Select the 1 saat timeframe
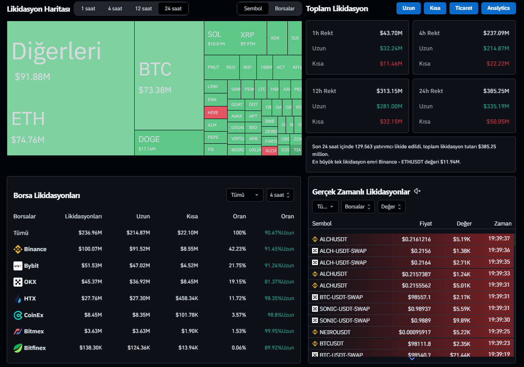The width and height of the screenshot is (524, 367). click(88, 9)
